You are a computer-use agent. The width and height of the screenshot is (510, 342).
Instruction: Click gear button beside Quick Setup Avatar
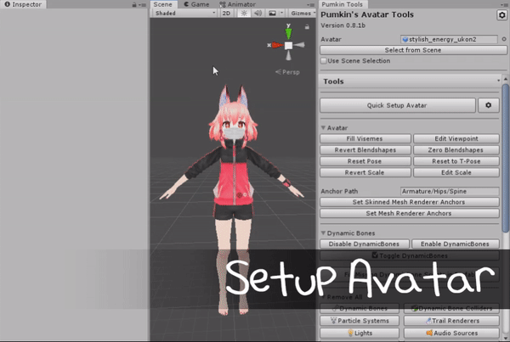[488, 105]
